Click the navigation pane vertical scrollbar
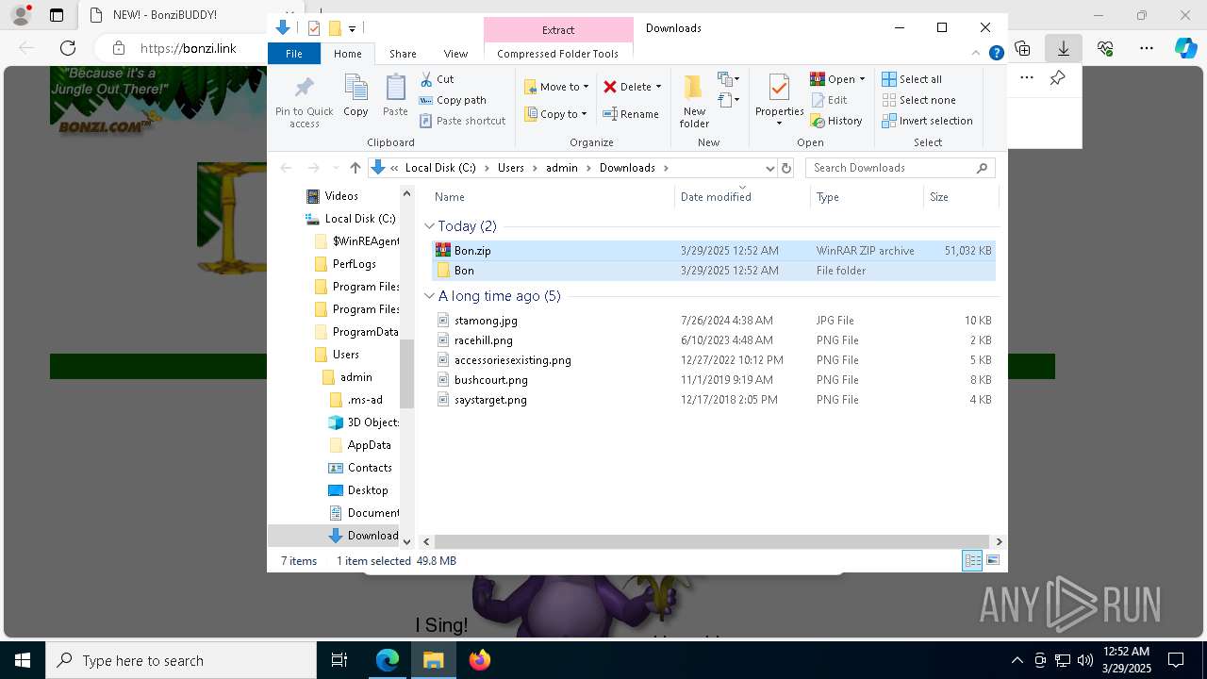 point(406,374)
